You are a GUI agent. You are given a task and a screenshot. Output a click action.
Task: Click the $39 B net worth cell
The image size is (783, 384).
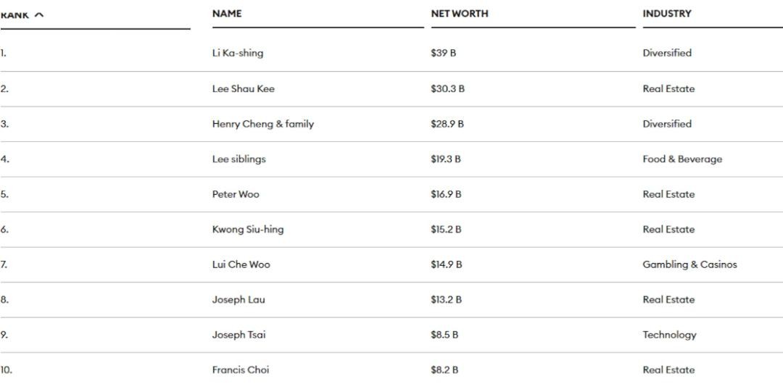click(x=443, y=53)
